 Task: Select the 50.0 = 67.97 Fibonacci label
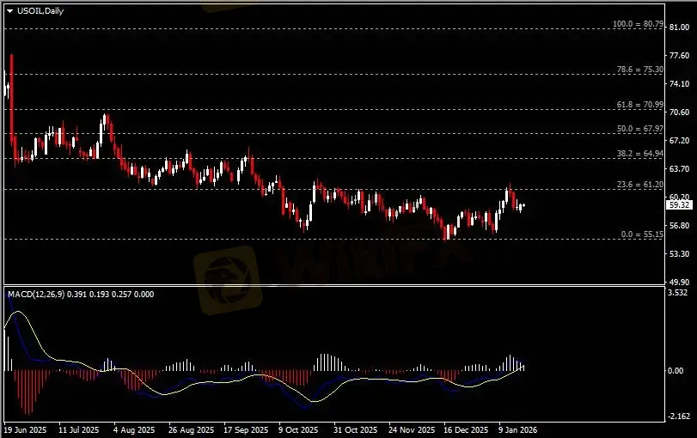point(640,129)
